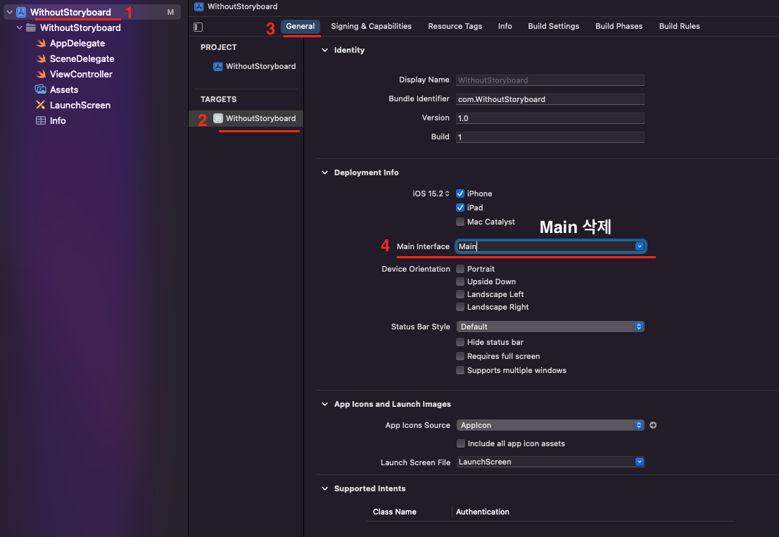Click the Class Name column header

395,512
